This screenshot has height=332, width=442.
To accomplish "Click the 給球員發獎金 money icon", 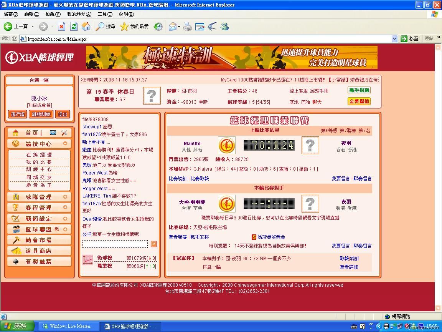I will pyautogui.click(x=254, y=237).
